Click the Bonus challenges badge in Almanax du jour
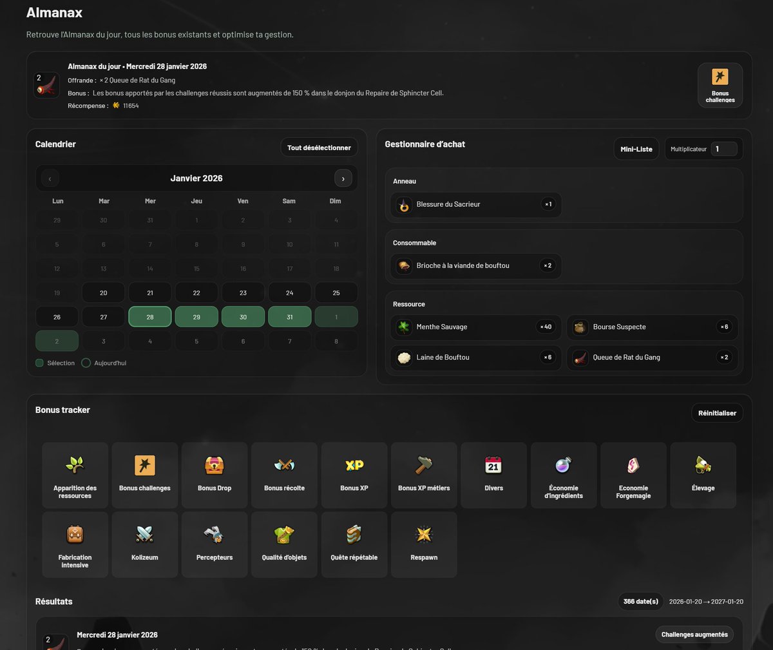Screen dimensions: 773x650 tap(720, 85)
